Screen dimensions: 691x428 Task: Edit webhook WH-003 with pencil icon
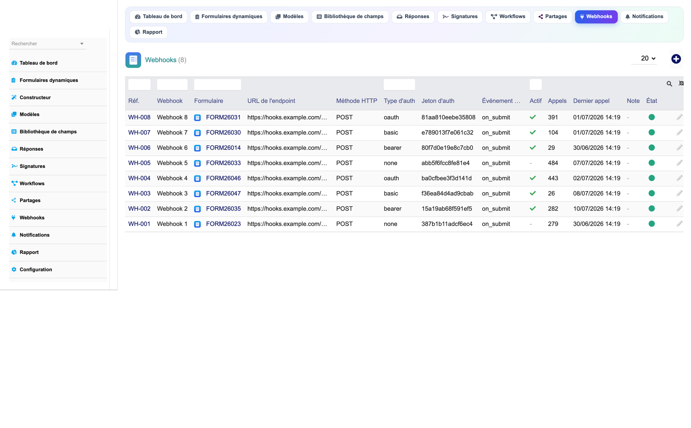tap(679, 194)
